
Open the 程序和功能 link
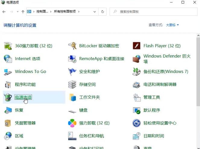point(25,84)
